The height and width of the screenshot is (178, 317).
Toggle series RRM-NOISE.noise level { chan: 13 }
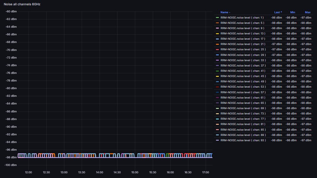coord(243,34)
